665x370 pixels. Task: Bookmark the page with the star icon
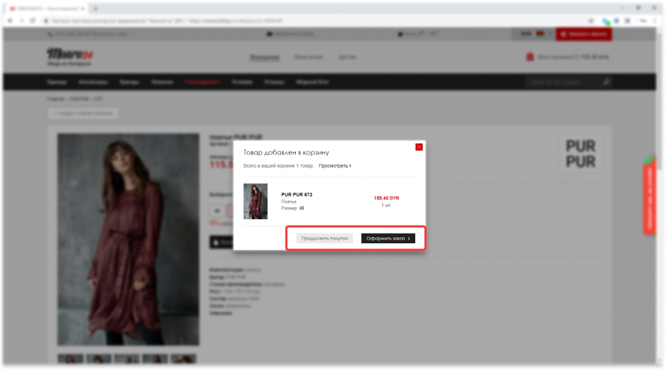[591, 21]
